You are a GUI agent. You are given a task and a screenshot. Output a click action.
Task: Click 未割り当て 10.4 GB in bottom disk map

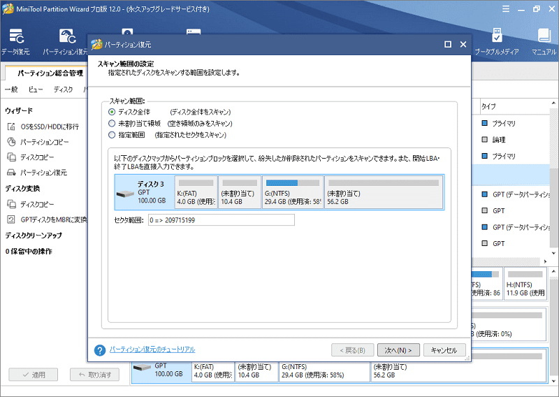[x=256, y=371]
